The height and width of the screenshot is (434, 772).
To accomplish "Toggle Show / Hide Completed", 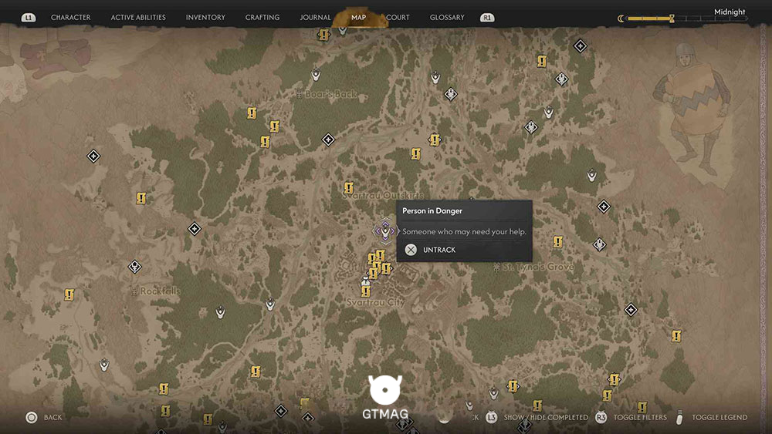I will (x=546, y=417).
